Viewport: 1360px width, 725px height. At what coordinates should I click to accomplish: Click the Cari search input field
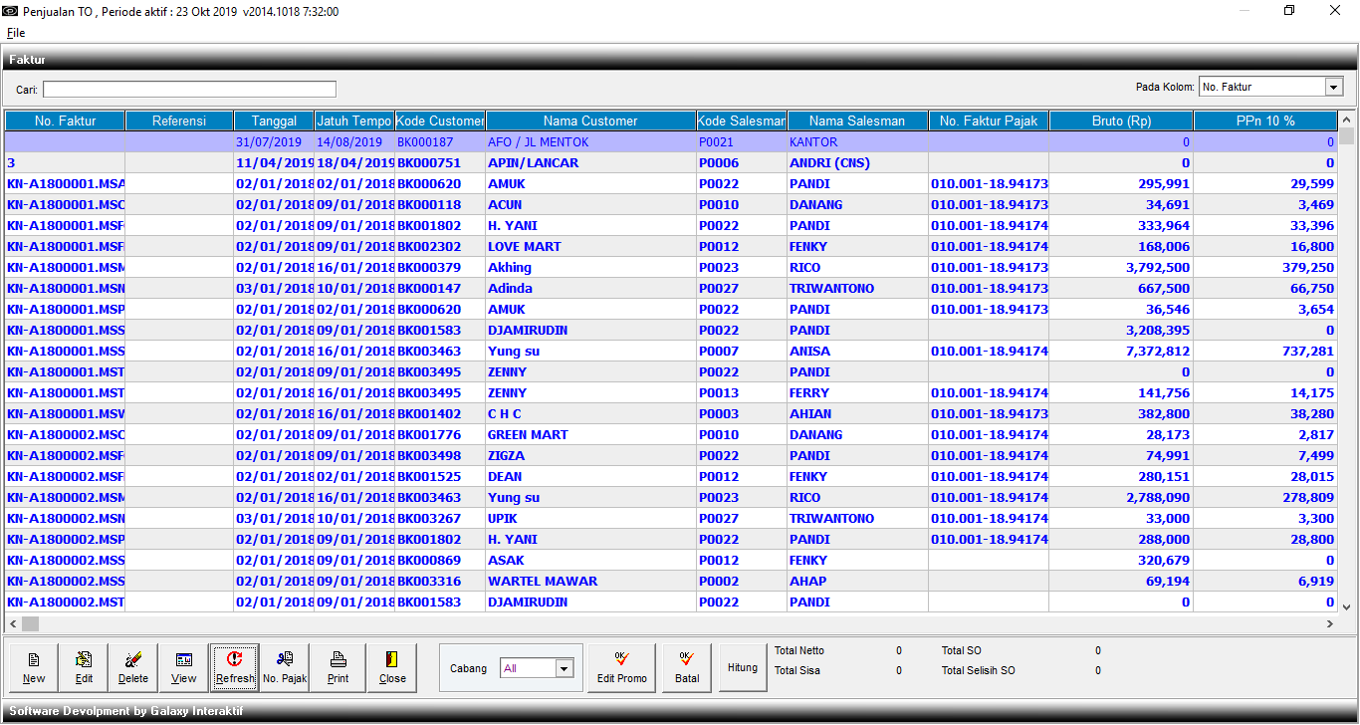[189, 90]
